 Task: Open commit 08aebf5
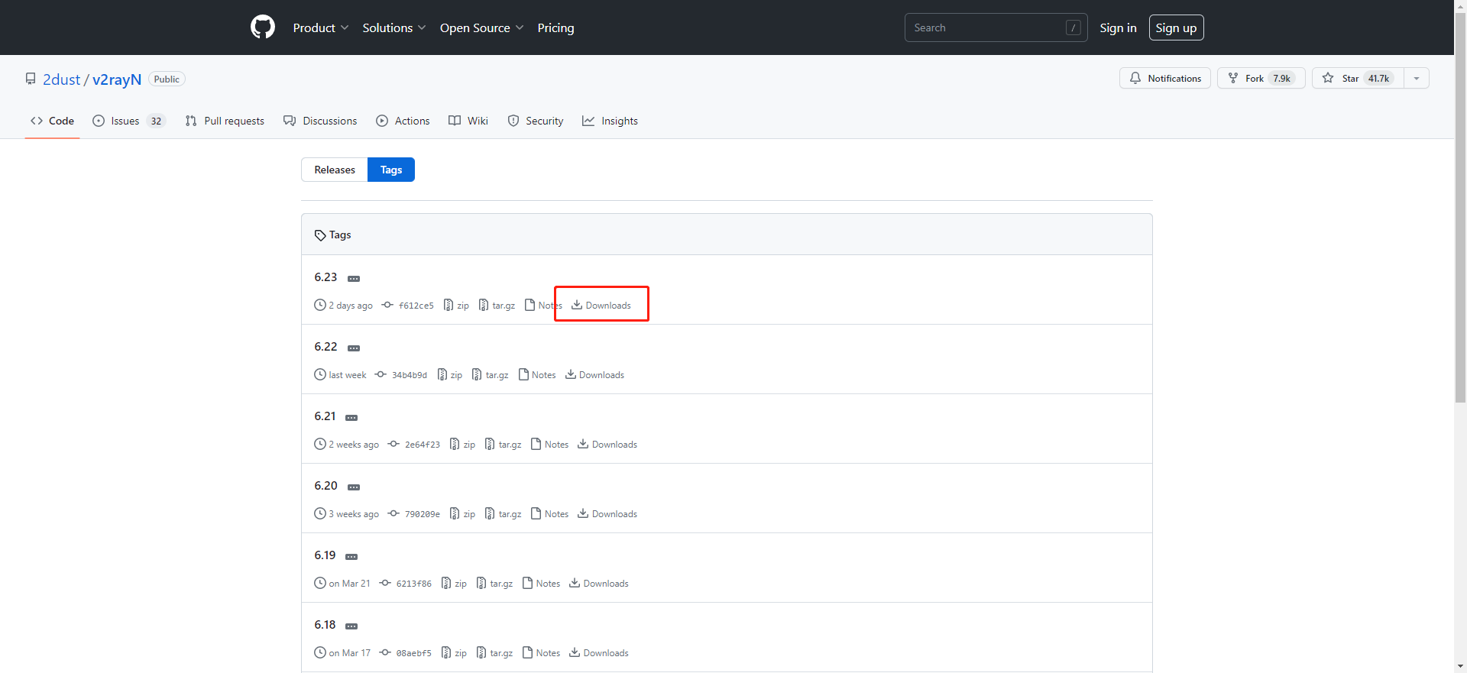coord(406,653)
